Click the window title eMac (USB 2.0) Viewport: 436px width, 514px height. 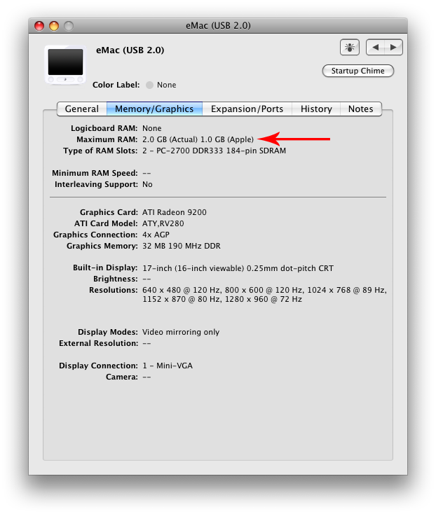click(x=218, y=26)
